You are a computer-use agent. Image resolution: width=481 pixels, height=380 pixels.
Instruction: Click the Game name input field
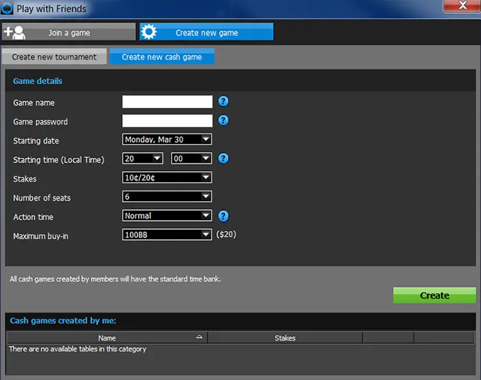pos(168,102)
